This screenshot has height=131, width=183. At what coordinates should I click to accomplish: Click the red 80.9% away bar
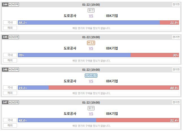(114, 88)
